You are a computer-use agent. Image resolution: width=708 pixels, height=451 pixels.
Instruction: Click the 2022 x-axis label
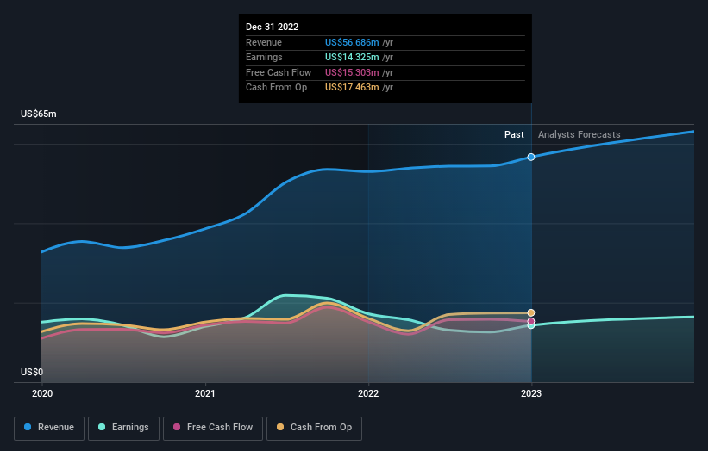click(x=368, y=393)
